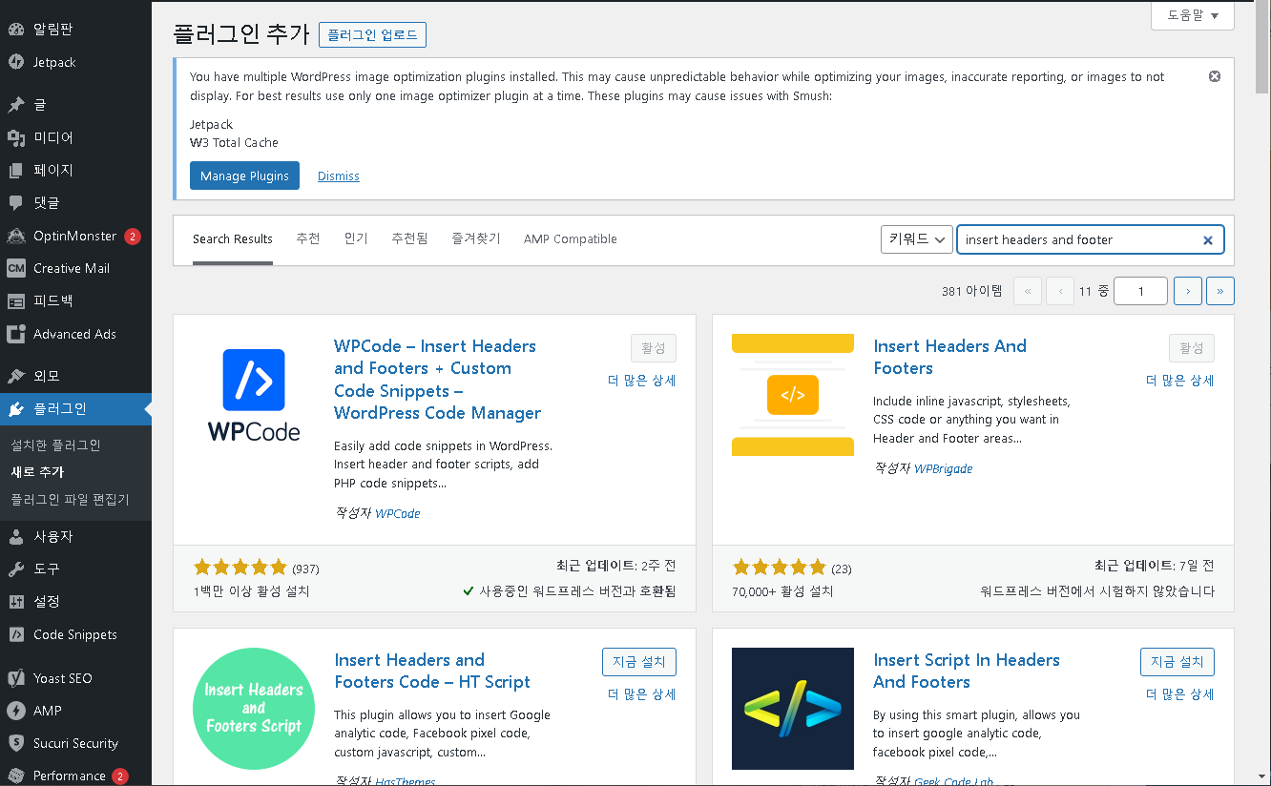Open the WPCode author link

point(398,513)
